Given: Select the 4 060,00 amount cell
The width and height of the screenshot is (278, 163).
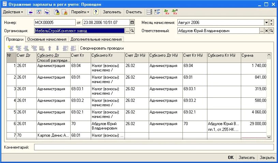Looking at the screenshot, I should click(x=254, y=115).
